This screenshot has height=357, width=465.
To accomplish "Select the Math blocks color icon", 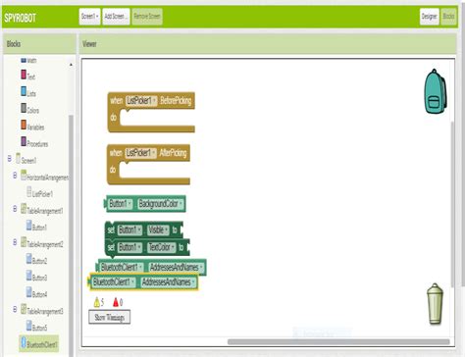I will tap(24, 60).
